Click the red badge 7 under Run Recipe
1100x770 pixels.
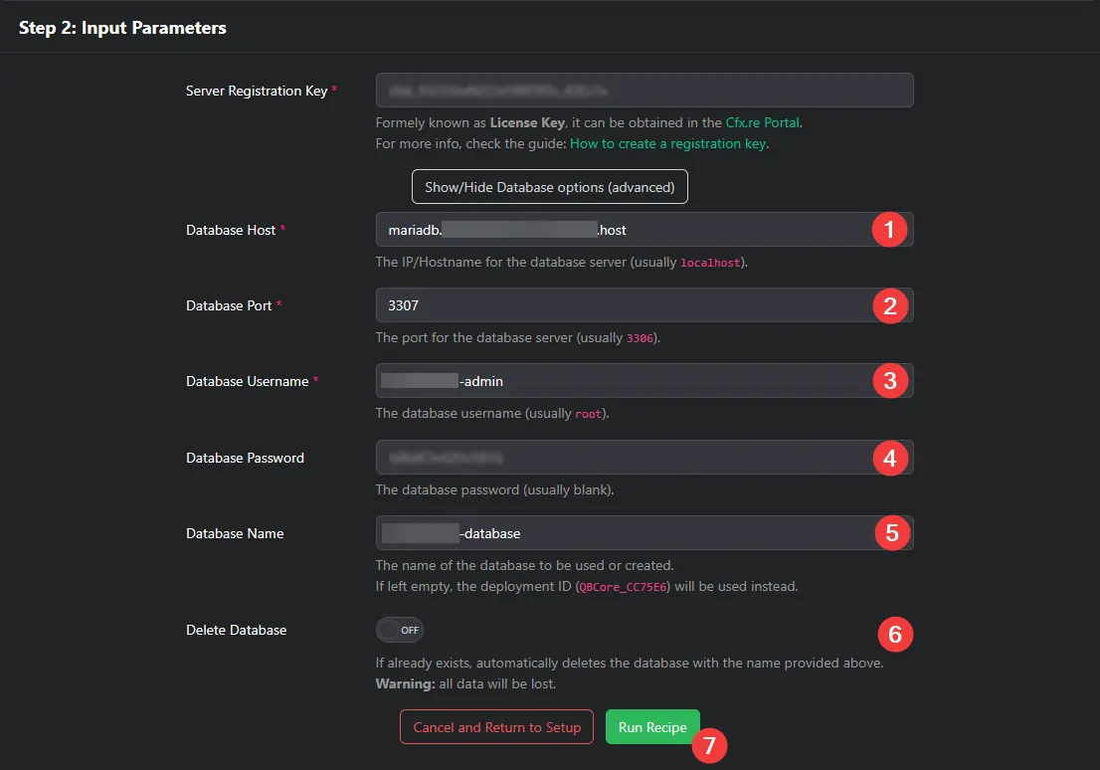(x=710, y=745)
